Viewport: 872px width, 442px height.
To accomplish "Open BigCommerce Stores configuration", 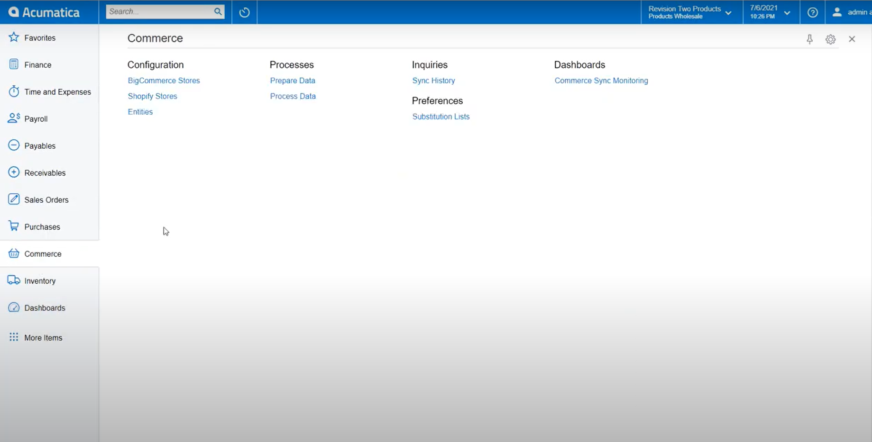I will [164, 81].
